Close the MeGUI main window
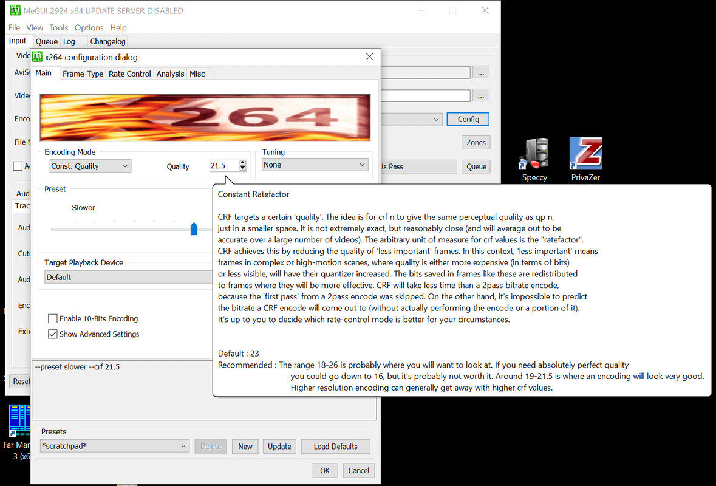This screenshot has height=486, width=716. coord(485,10)
